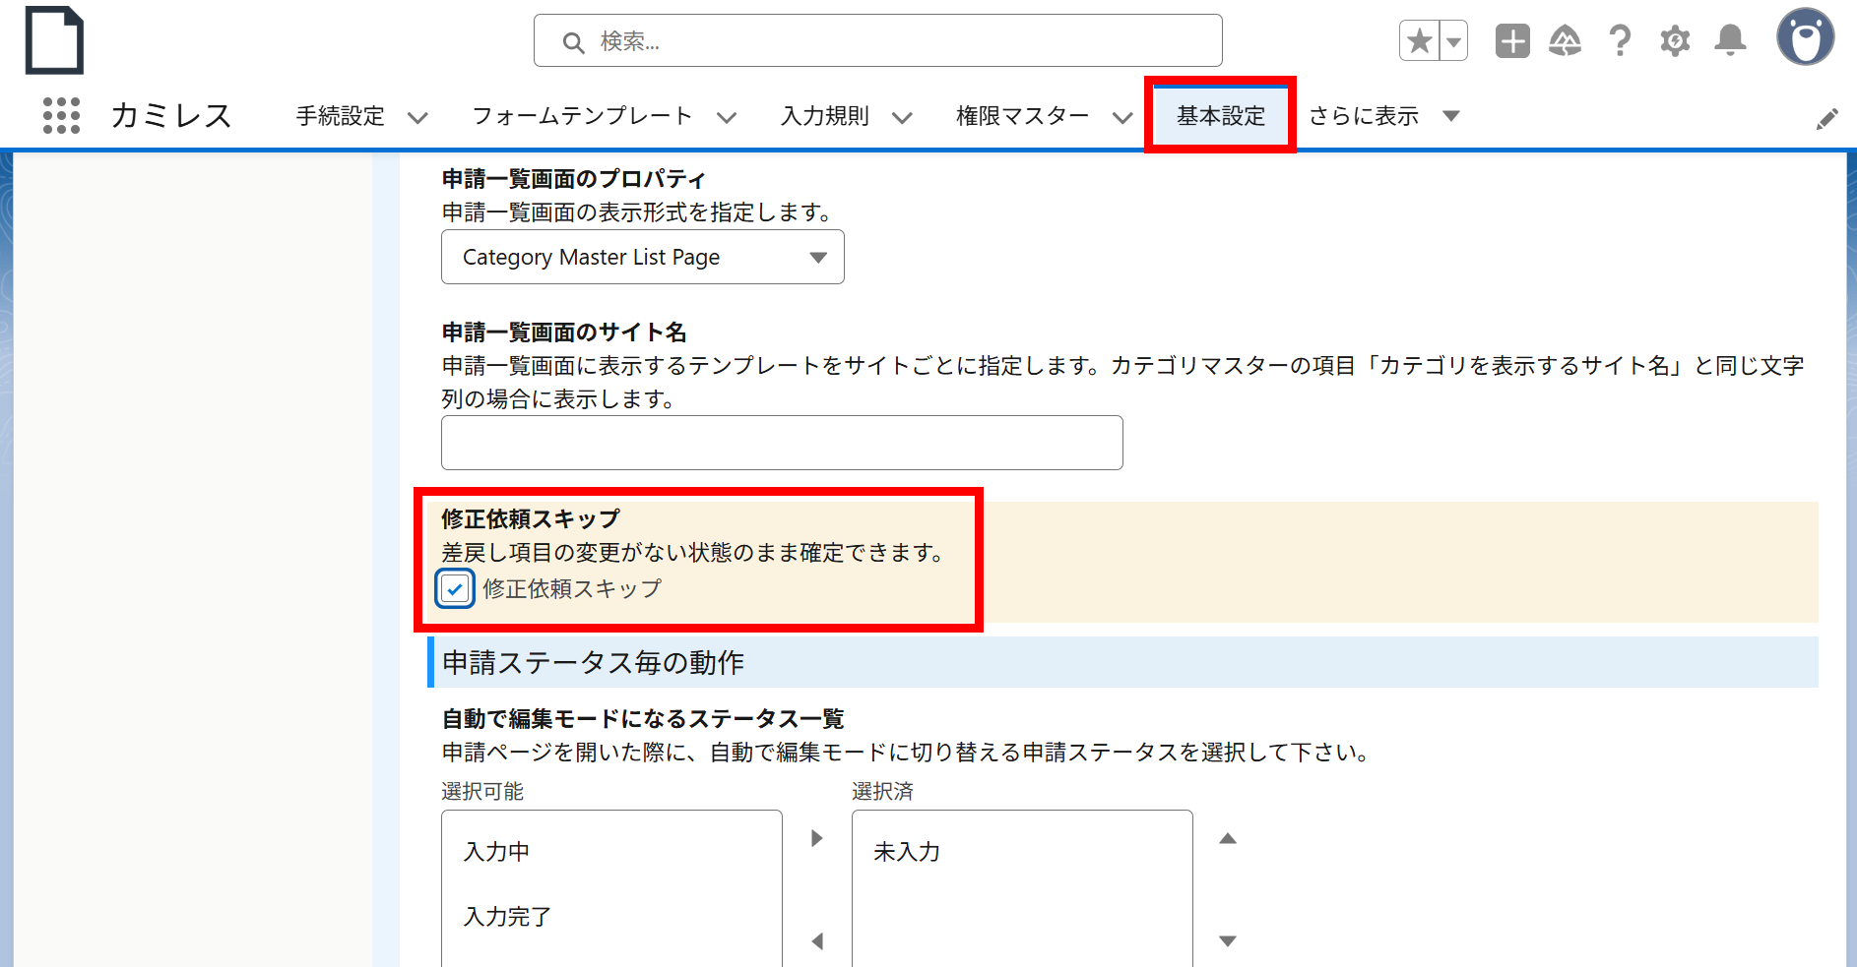Open the favorites list dropdown arrow
The height and width of the screenshot is (967, 1857).
point(1453,41)
